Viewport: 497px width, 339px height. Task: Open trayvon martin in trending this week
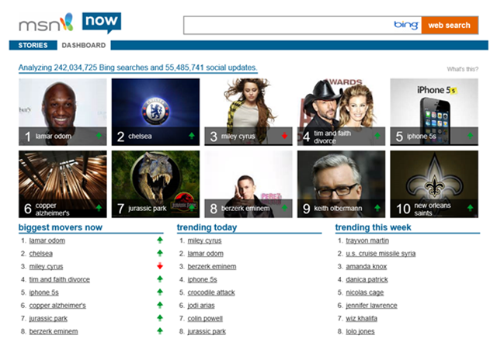pos(367,240)
